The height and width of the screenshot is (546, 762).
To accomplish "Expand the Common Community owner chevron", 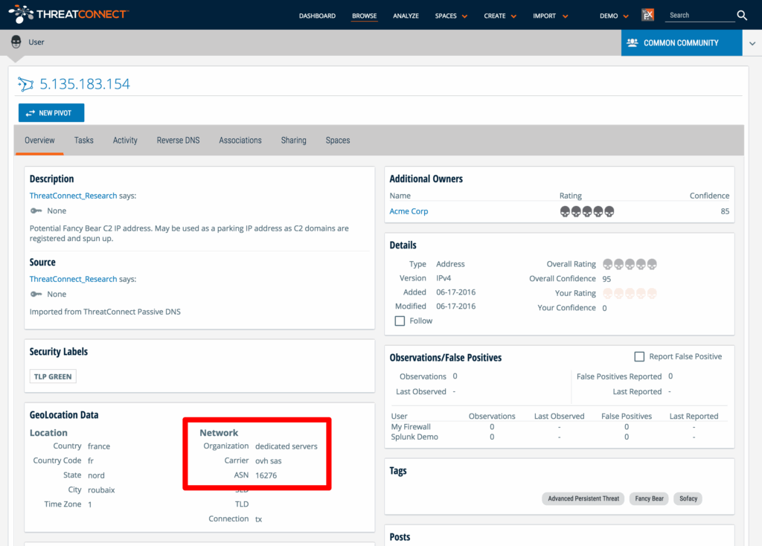I will pyautogui.click(x=752, y=43).
